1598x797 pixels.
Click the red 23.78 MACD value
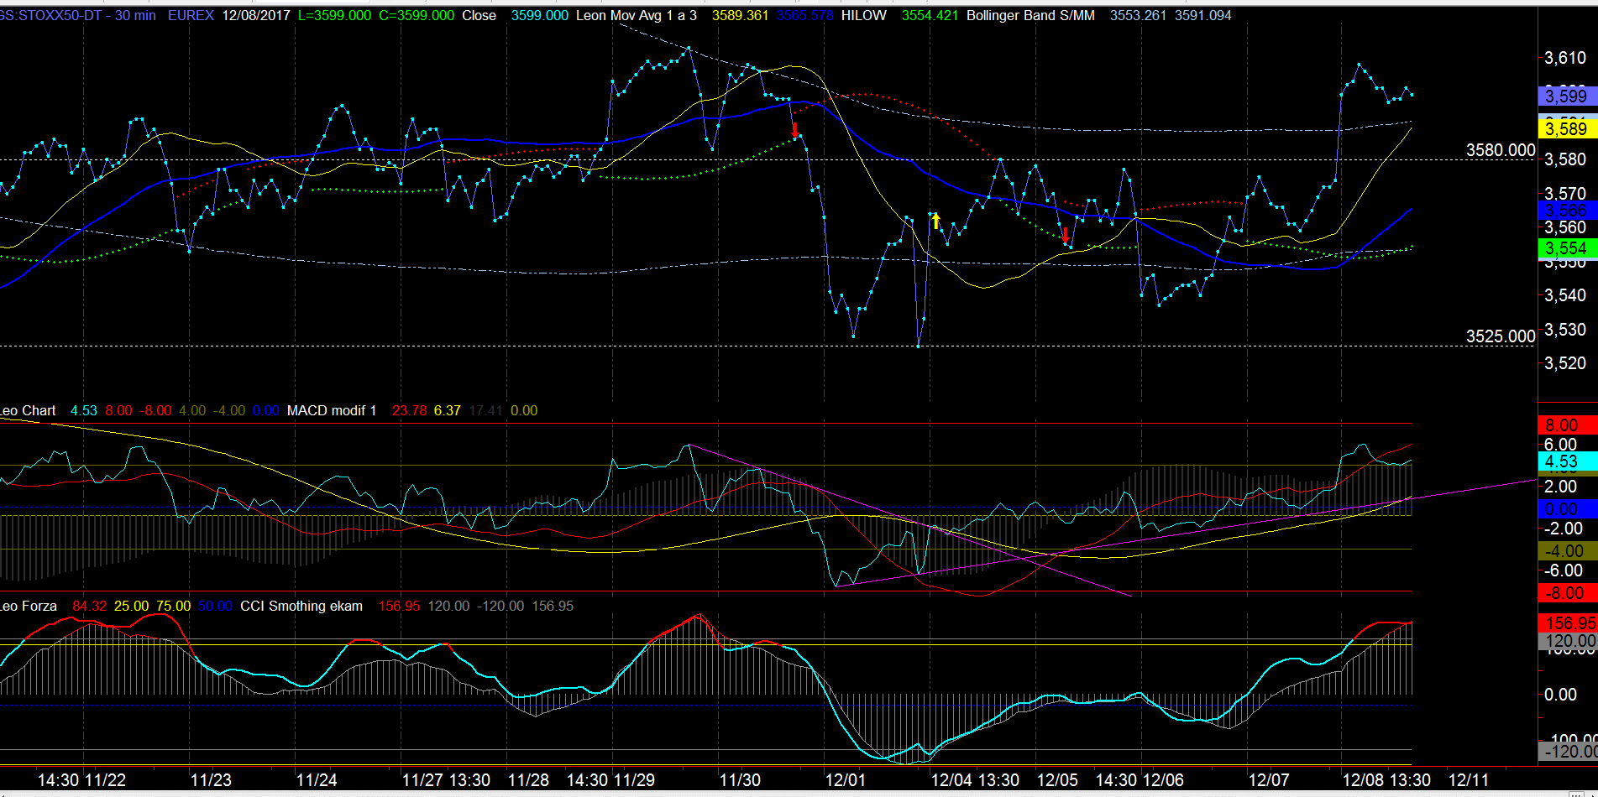409,410
